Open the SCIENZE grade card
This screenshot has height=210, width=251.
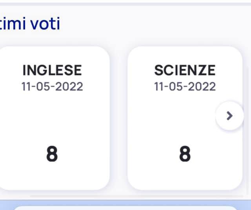185,118
